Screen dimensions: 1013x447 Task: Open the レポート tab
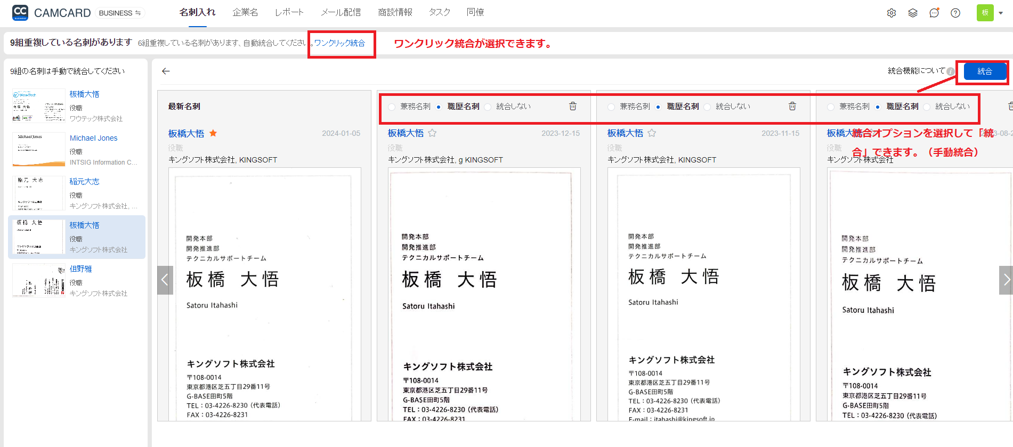[289, 12]
